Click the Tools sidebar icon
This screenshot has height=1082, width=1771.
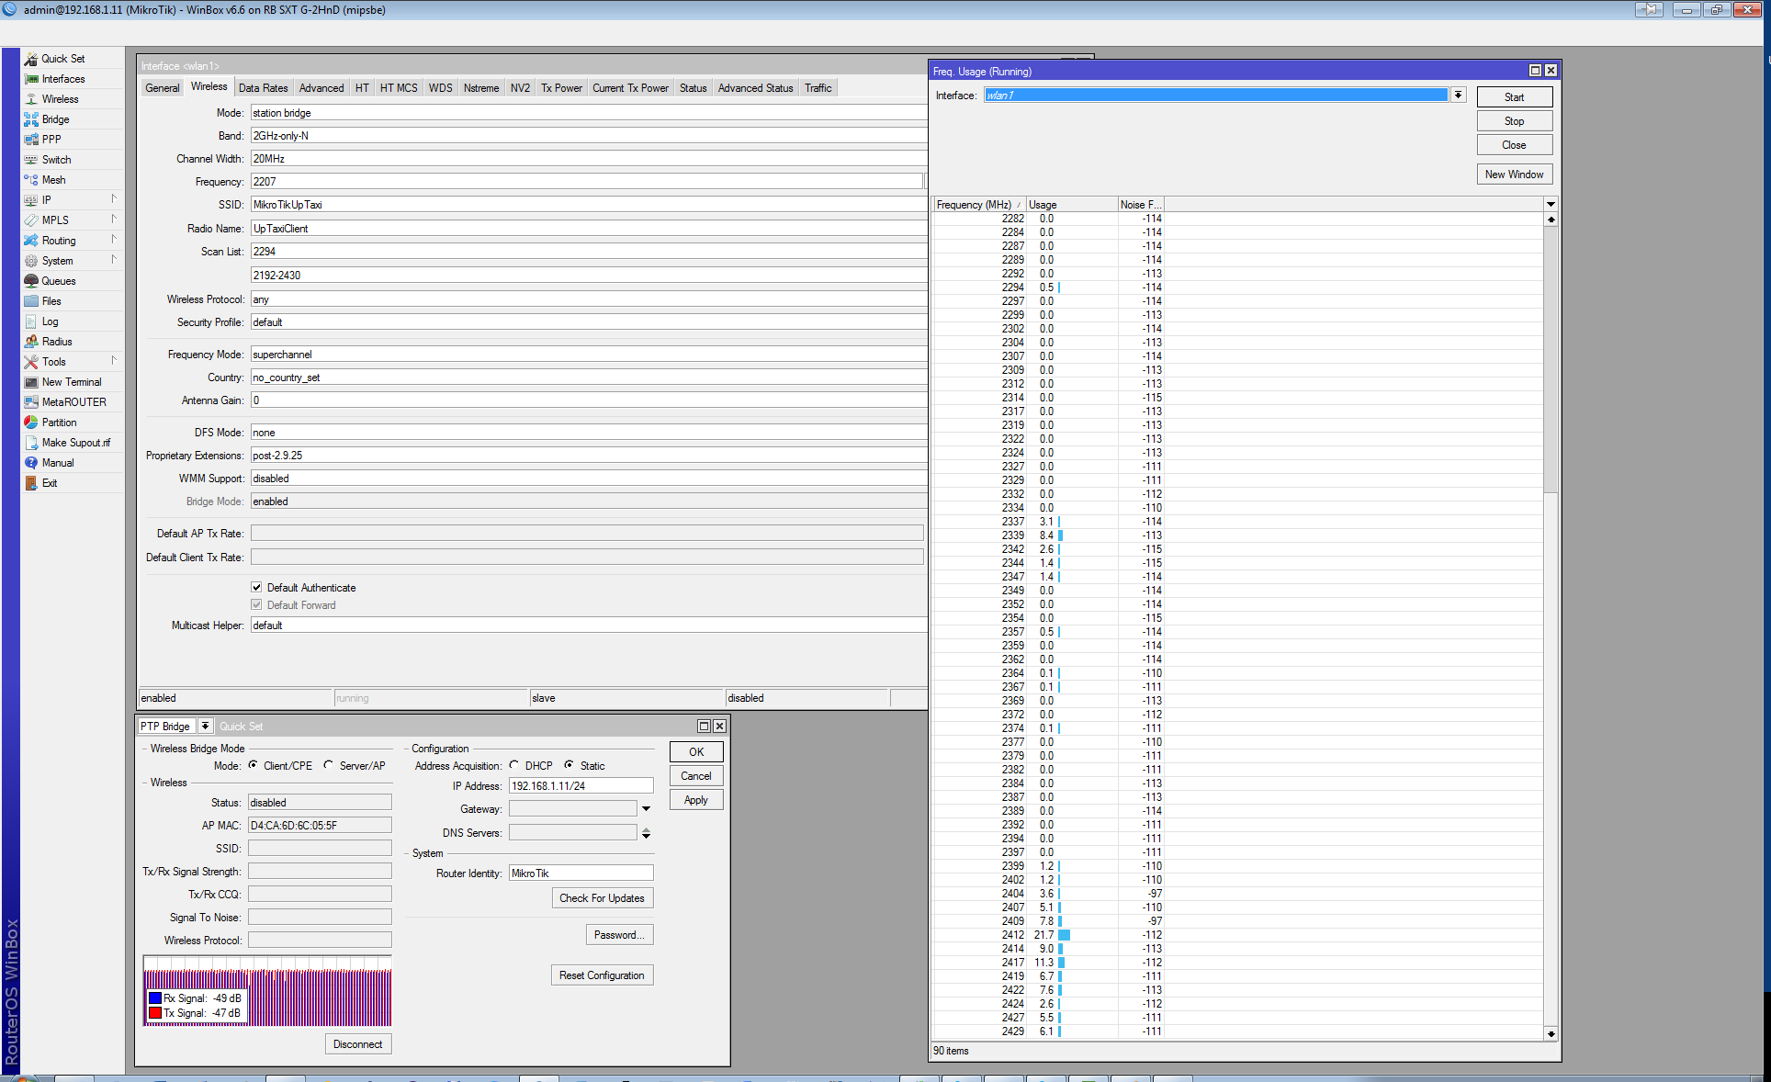tap(31, 362)
